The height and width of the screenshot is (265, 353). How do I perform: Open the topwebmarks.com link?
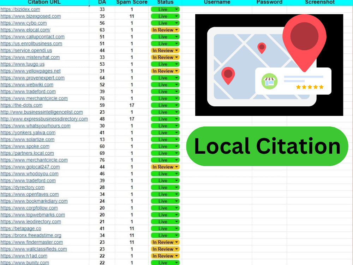click(32, 215)
